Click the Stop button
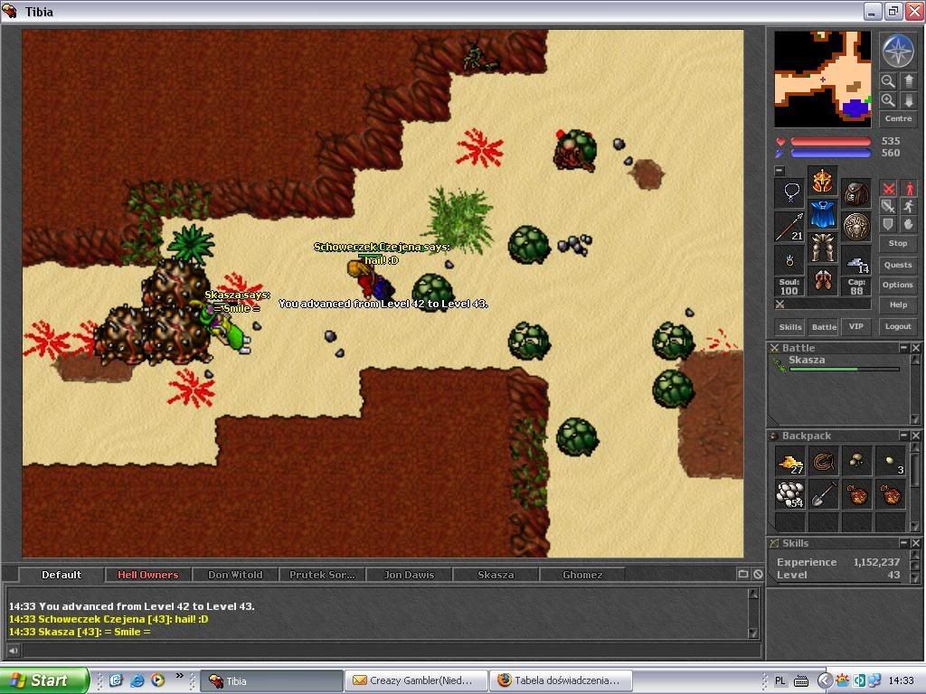Viewport: 926px width, 694px height. point(898,243)
